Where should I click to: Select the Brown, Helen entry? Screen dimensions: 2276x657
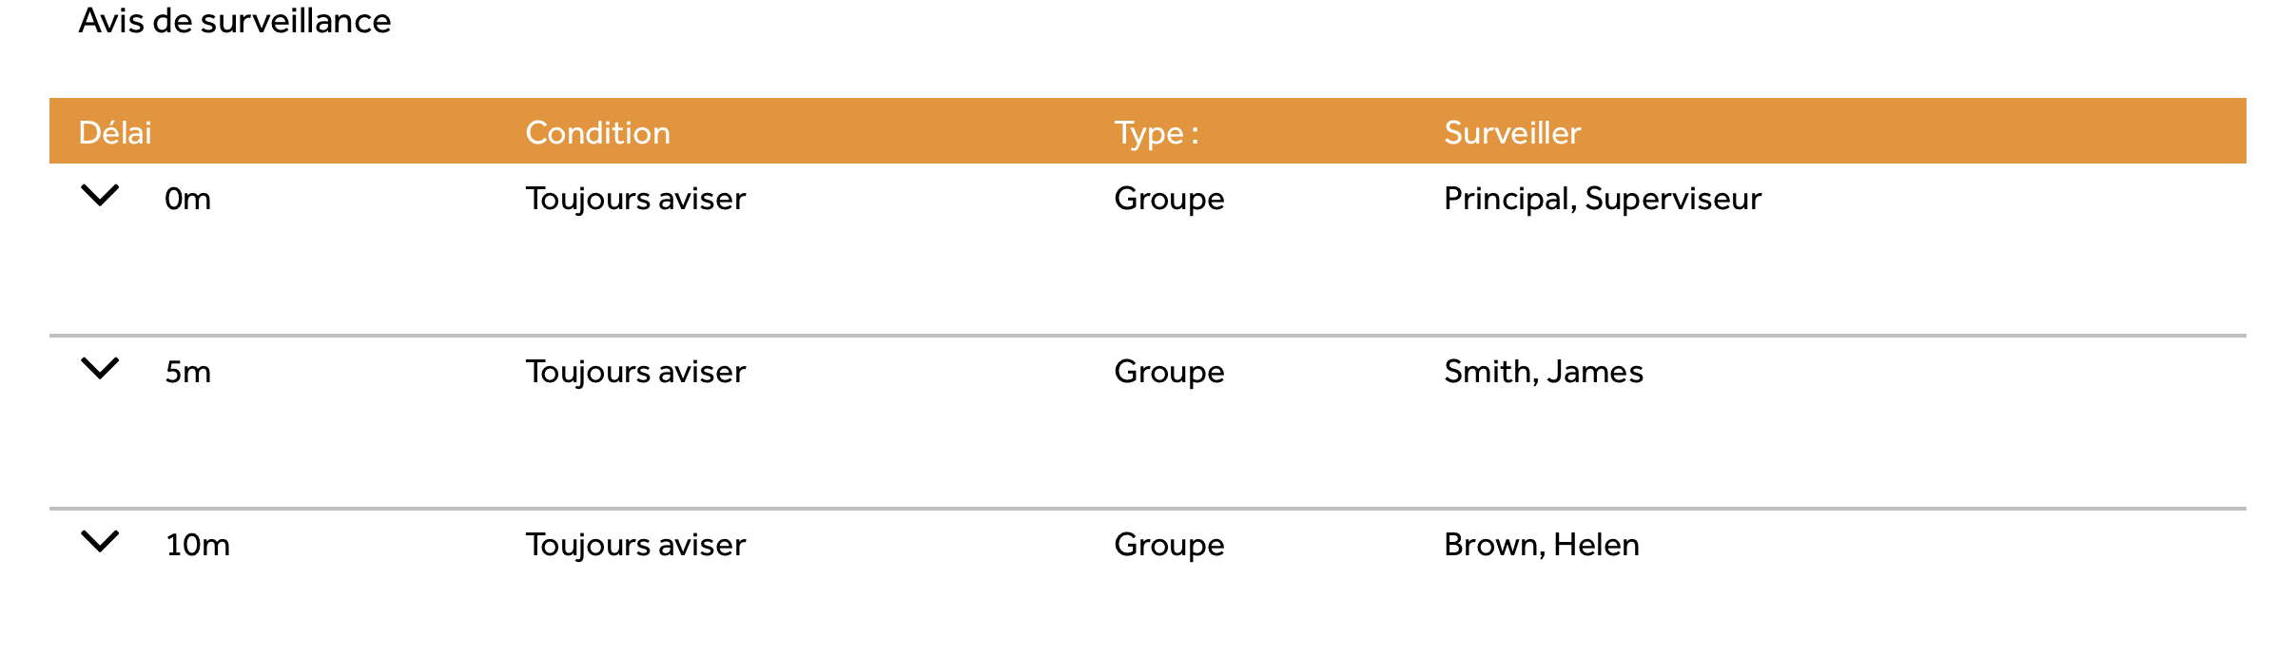1542,545
